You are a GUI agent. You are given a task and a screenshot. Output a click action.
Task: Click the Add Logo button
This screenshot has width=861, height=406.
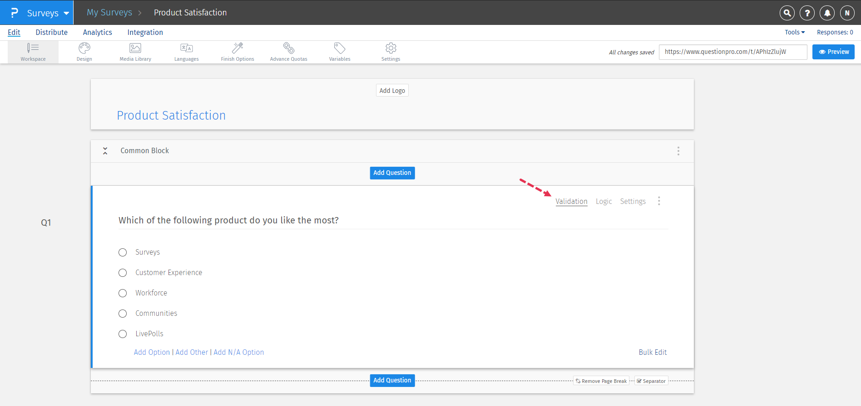coord(392,91)
